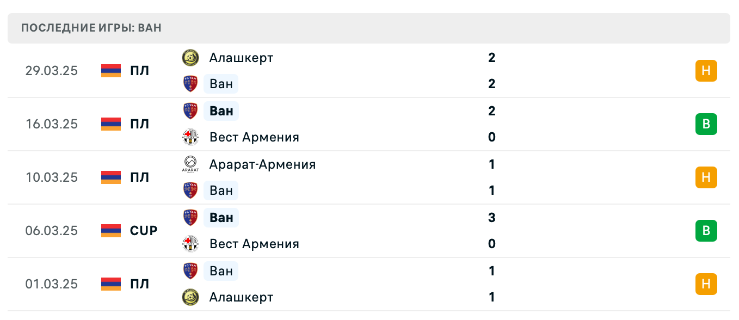Click the green В win badge for 16.03.25
The width and height of the screenshot is (739, 320).
[706, 124]
